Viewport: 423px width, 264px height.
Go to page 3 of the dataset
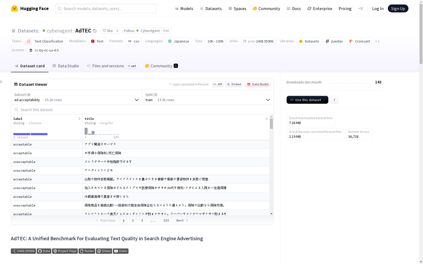pyautogui.click(x=142, y=220)
